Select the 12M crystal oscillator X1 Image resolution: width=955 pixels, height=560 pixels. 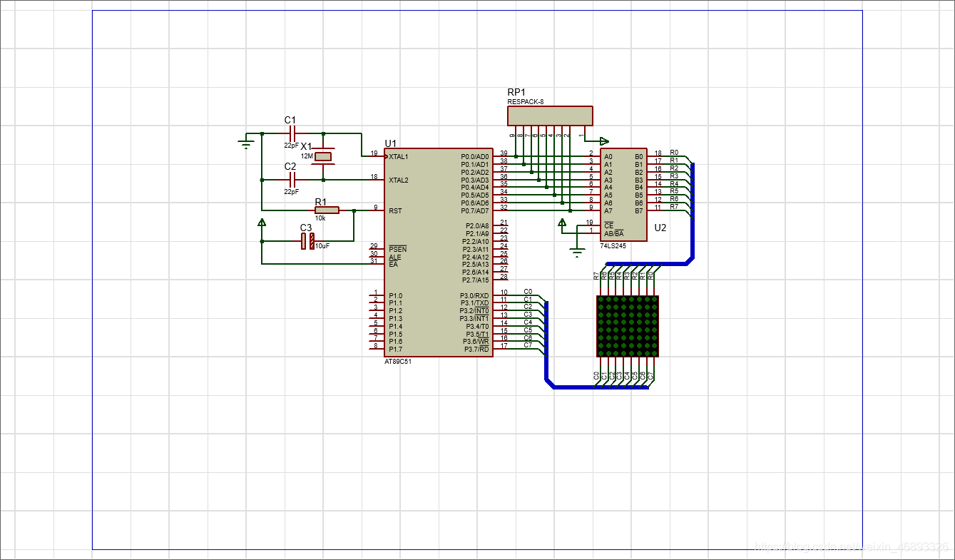324,156
